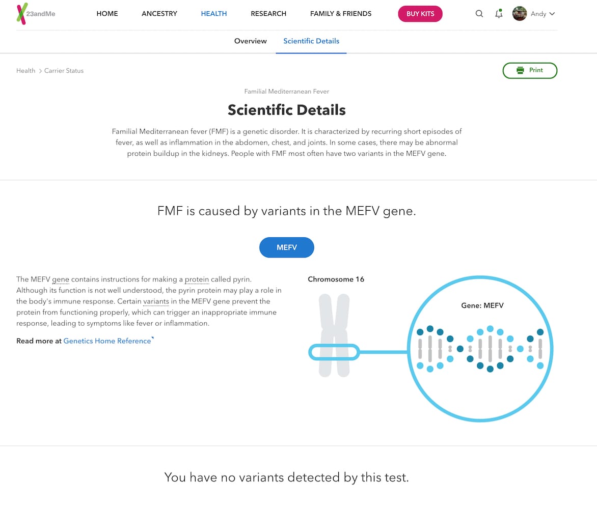Open the RESEARCH section in the navbar
Viewport: 597px width, 507px height.
click(x=268, y=14)
